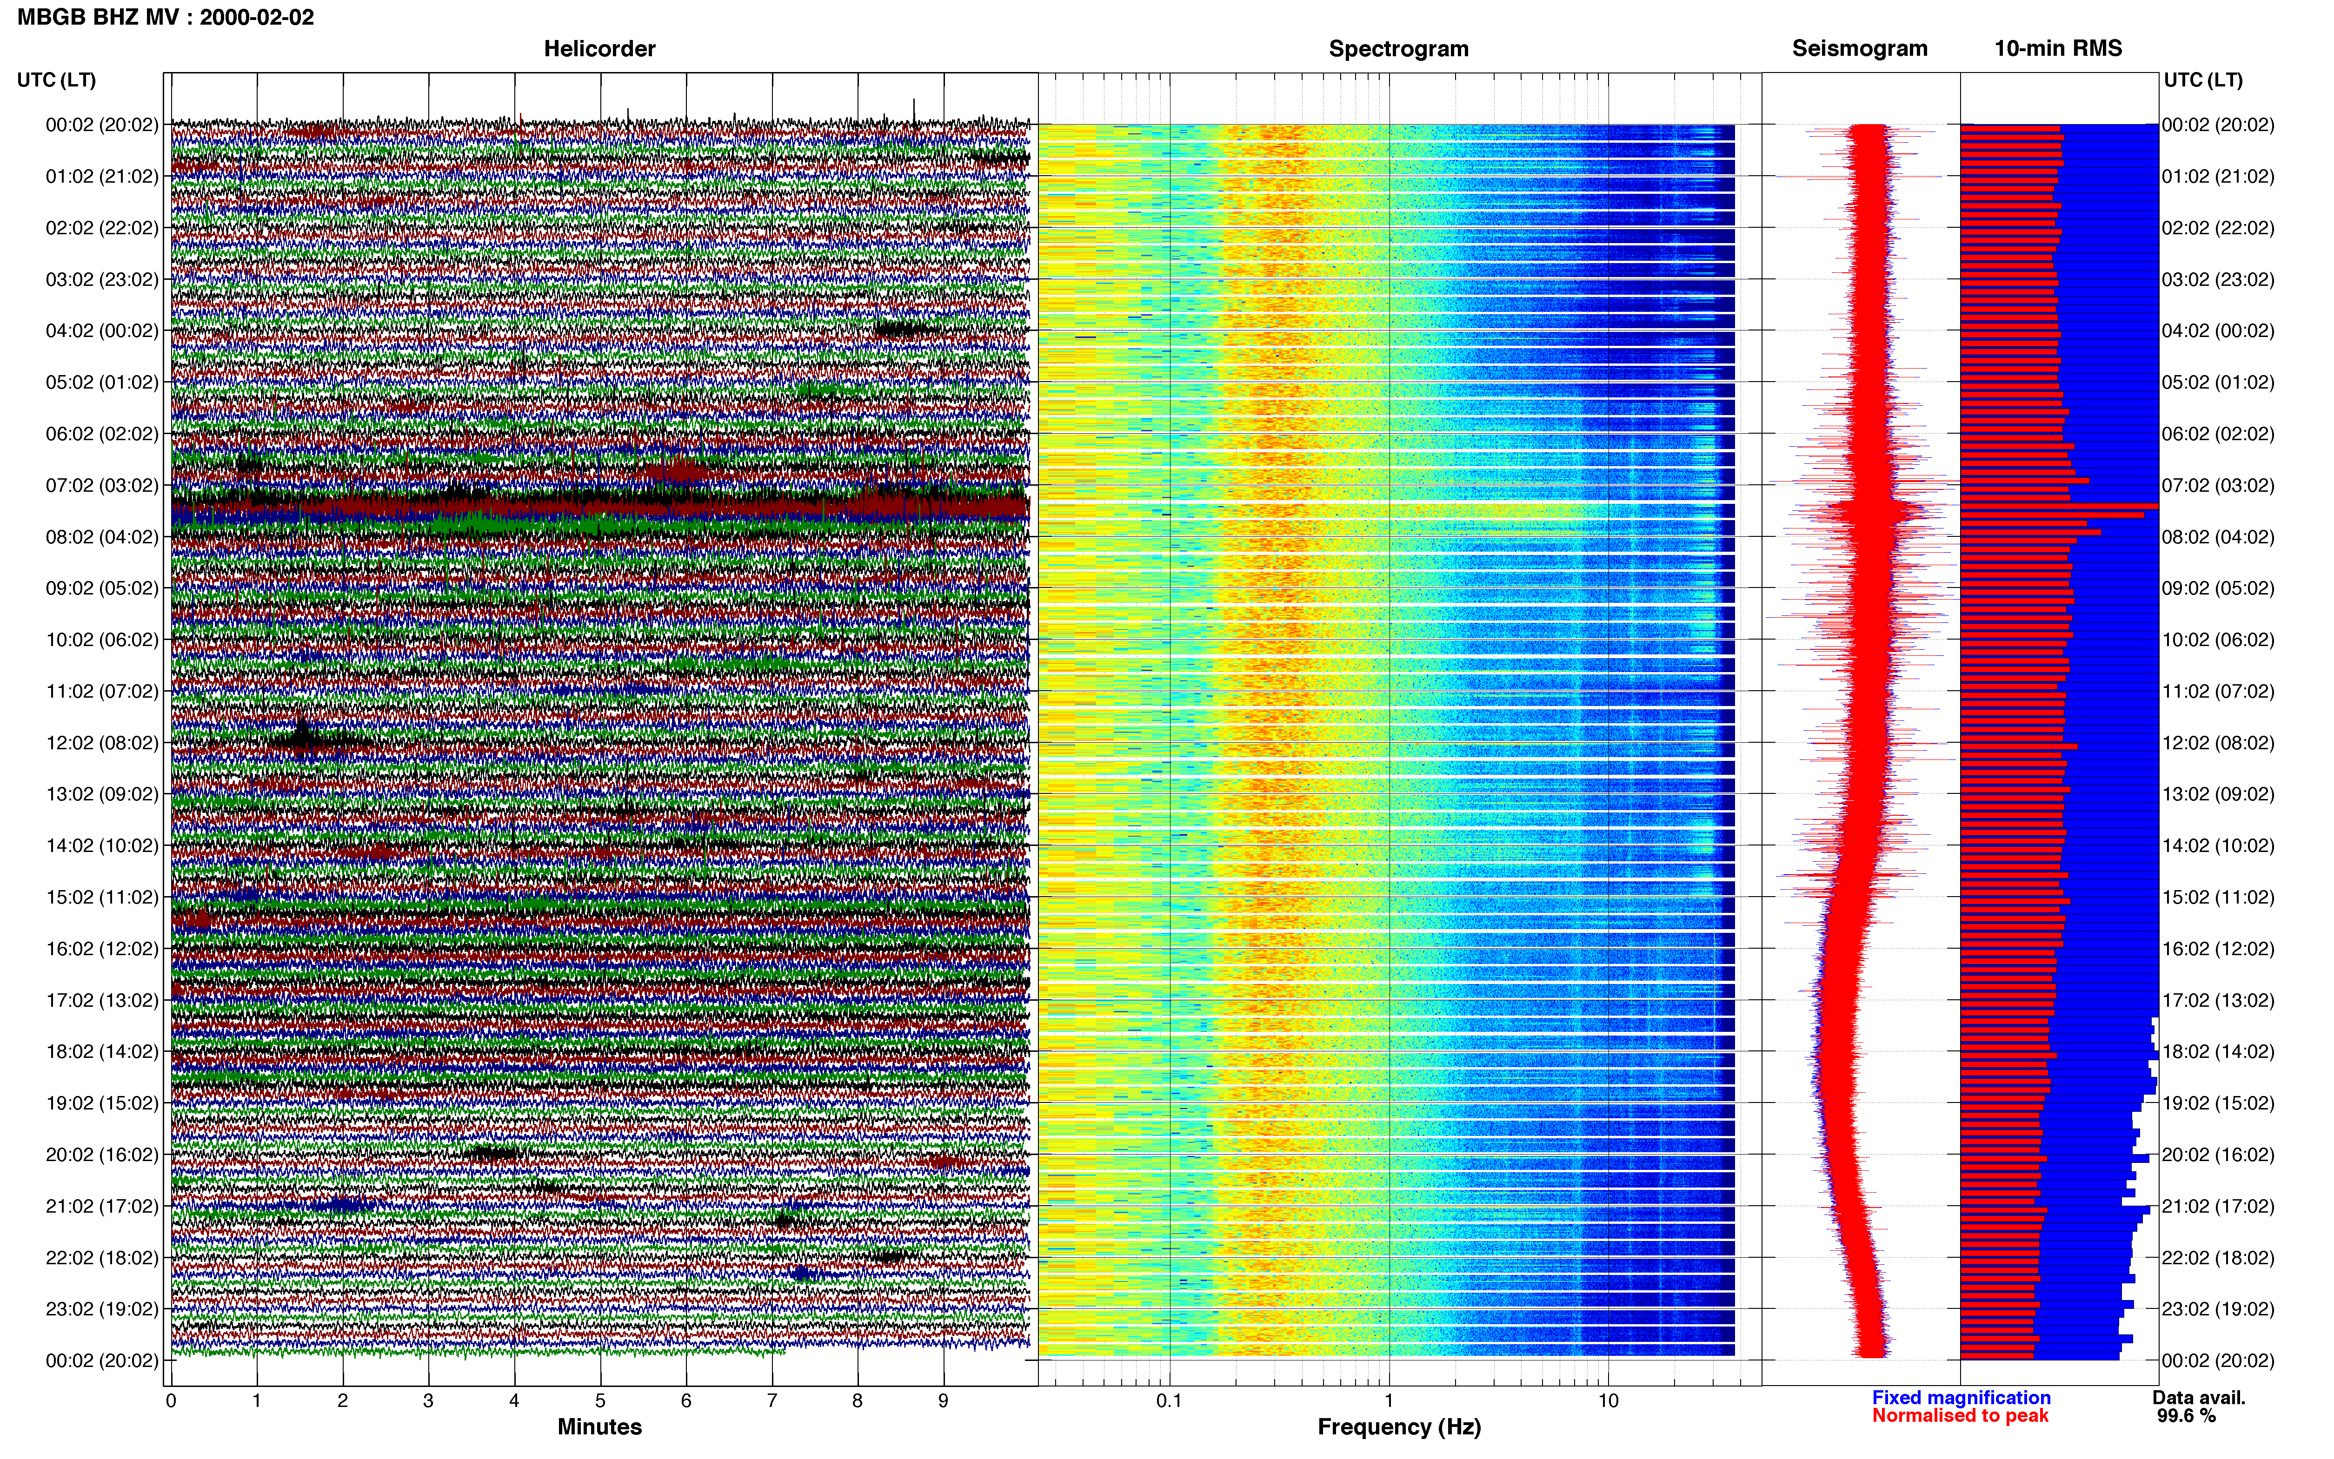
Task: Click RMS-side time label 10:02 (06:02)
Action: click(2218, 640)
